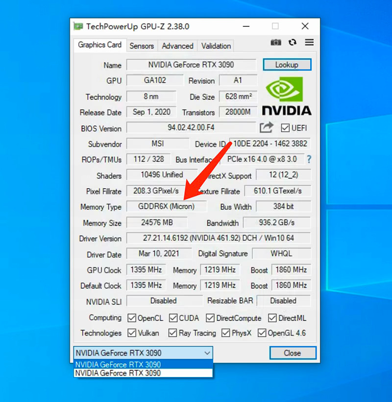The height and width of the screenshot is (402, 392).
Task: Click the refresh arrows icon
Action: [293, 42]
